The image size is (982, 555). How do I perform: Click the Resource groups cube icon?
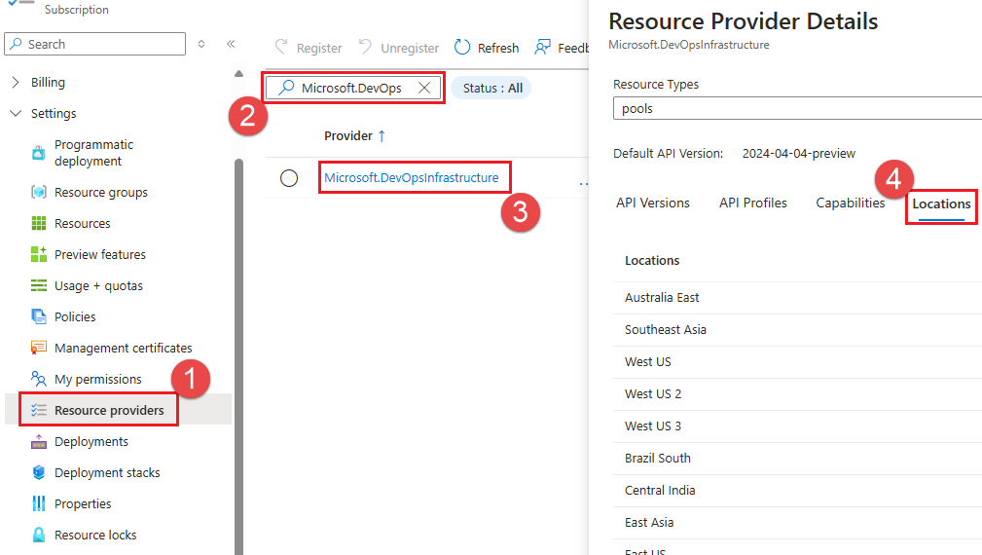tap(39, 193)
